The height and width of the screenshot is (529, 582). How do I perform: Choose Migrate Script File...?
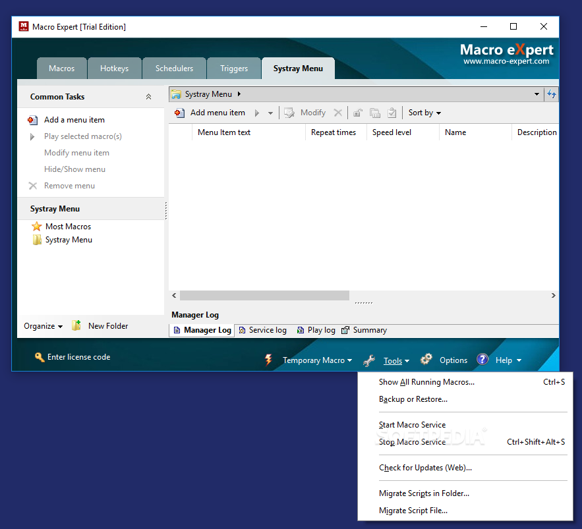pyautogui.click(x=465, y=511)
